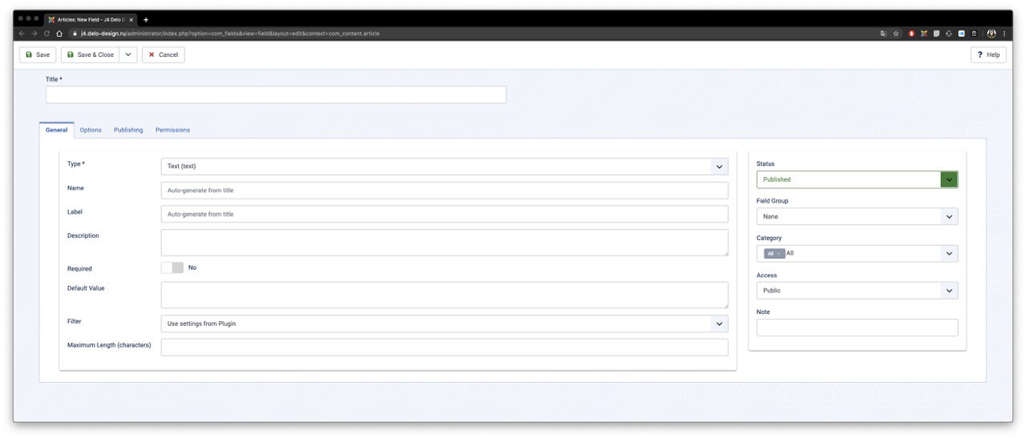Click the Save button

(38, 54)
